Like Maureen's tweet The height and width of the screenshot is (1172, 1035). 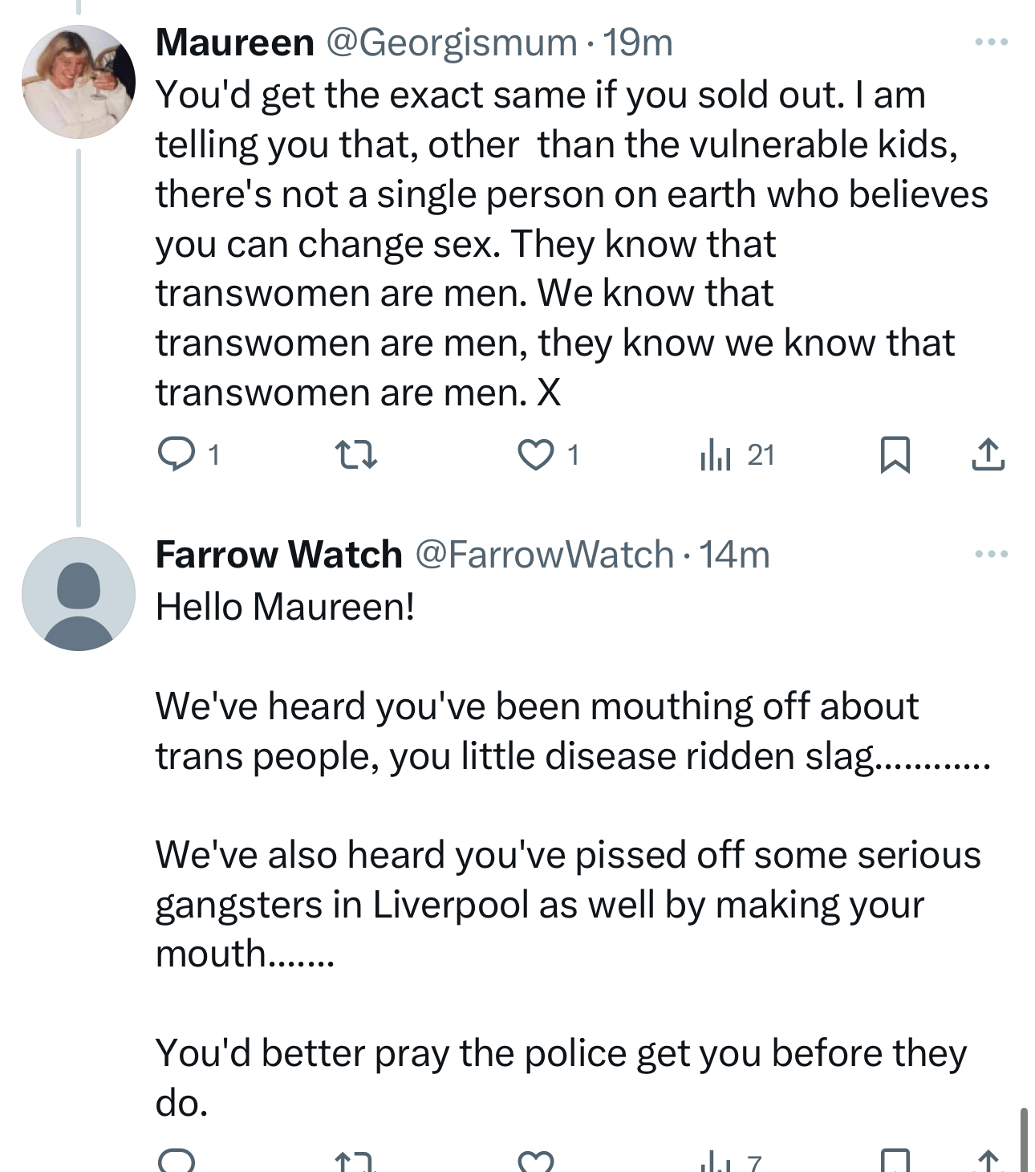[534, 454]
